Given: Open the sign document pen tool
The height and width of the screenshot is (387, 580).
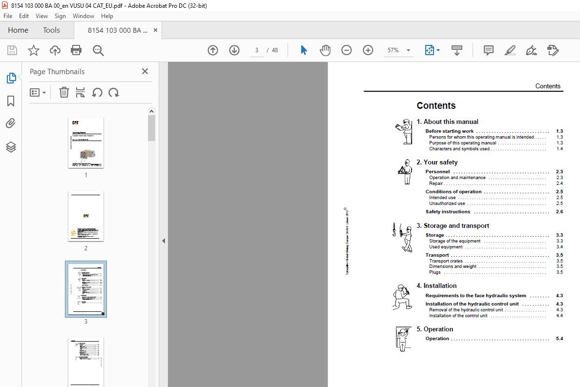Looking at the screenshot, I should pyautogui.click(x=532, y=50).
